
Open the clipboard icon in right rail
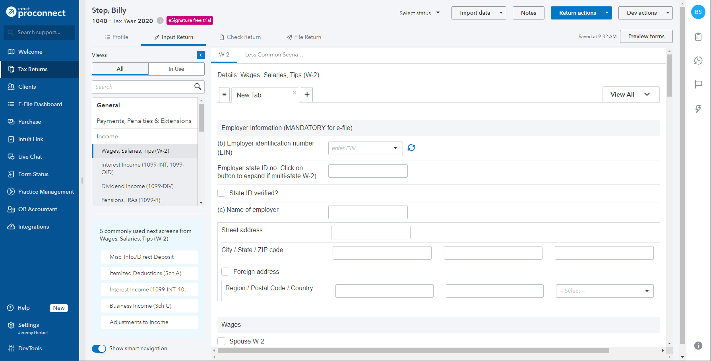698,37
